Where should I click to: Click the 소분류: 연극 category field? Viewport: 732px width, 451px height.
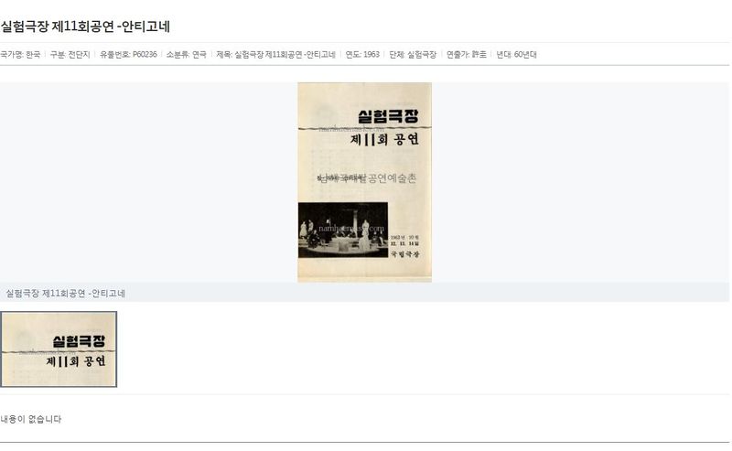(187, 55)
